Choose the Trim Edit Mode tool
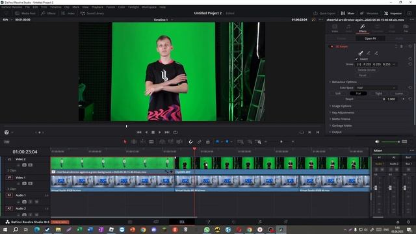 134,142
